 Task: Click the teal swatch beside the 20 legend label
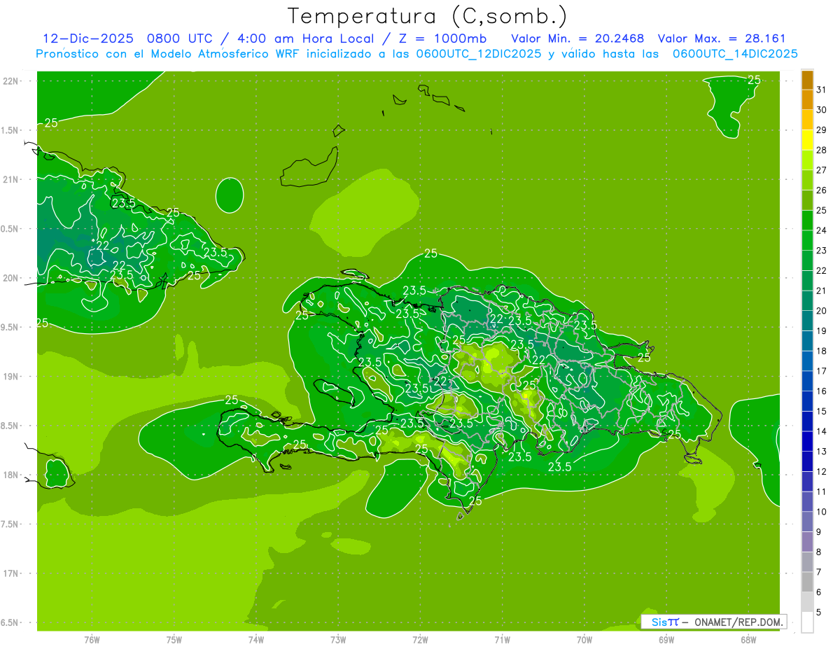(807, 301)
